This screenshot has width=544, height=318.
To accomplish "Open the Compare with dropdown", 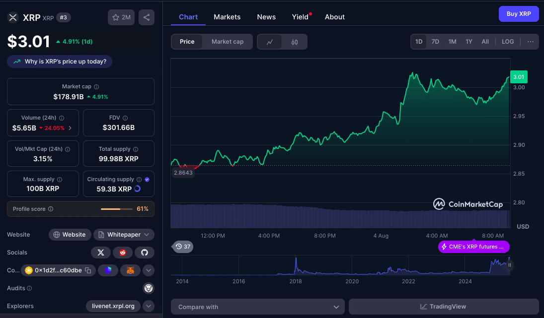I will tap(258, 307).
